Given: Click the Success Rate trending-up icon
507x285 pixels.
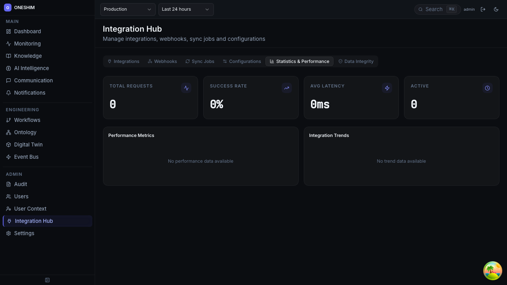Looking at the screenshot, I should (x=287, y=88).
